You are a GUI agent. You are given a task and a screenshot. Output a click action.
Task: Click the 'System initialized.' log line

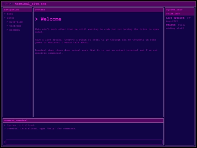20,125
